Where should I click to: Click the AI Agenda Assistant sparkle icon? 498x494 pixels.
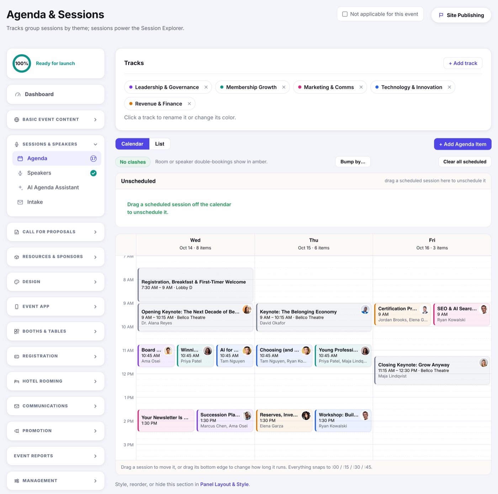[x=20, y=188]
